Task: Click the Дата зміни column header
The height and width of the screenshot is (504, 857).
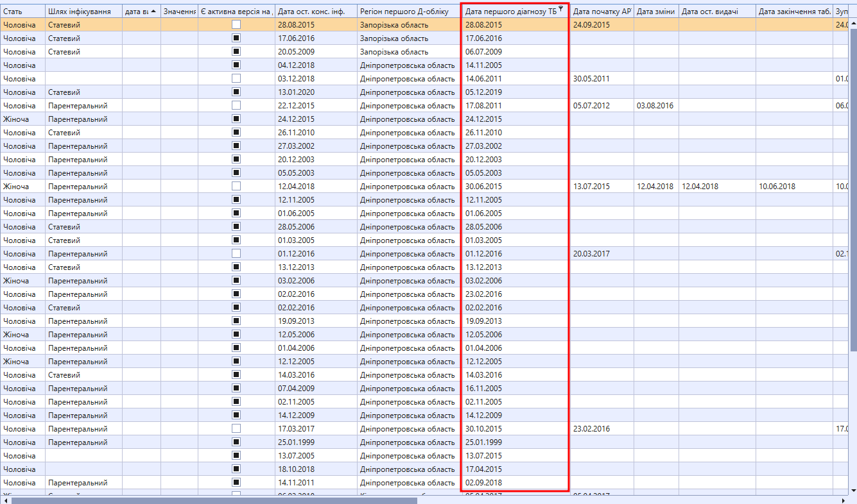Action: [657, 12]
